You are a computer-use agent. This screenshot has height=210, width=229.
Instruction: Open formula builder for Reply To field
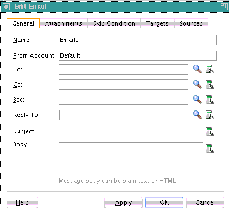pyautogui.click(x=210, y=115)
